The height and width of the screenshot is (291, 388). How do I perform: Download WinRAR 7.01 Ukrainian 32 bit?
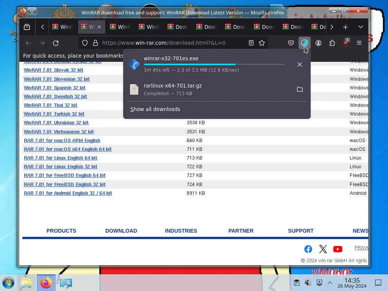click(56, 122)
